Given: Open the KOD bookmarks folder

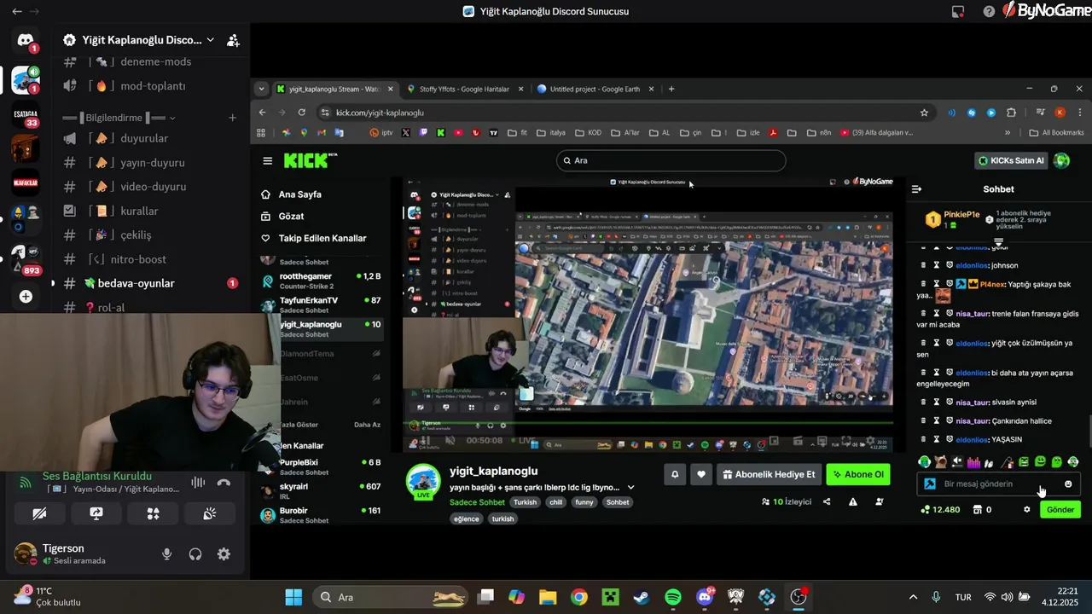Looking at the screenshot, I should pyautogui.click(x=590, y=133).
